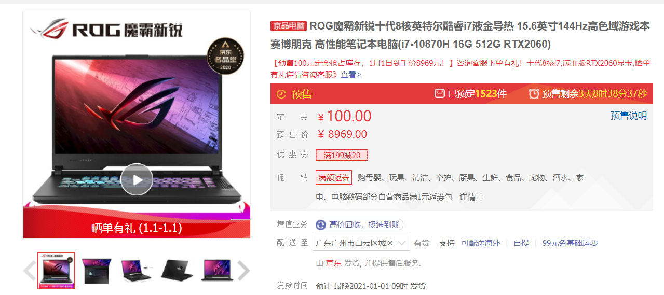Select the second laptop thumbnail
Viewport: 664px width, 295px height.
(x=97, y=270)
